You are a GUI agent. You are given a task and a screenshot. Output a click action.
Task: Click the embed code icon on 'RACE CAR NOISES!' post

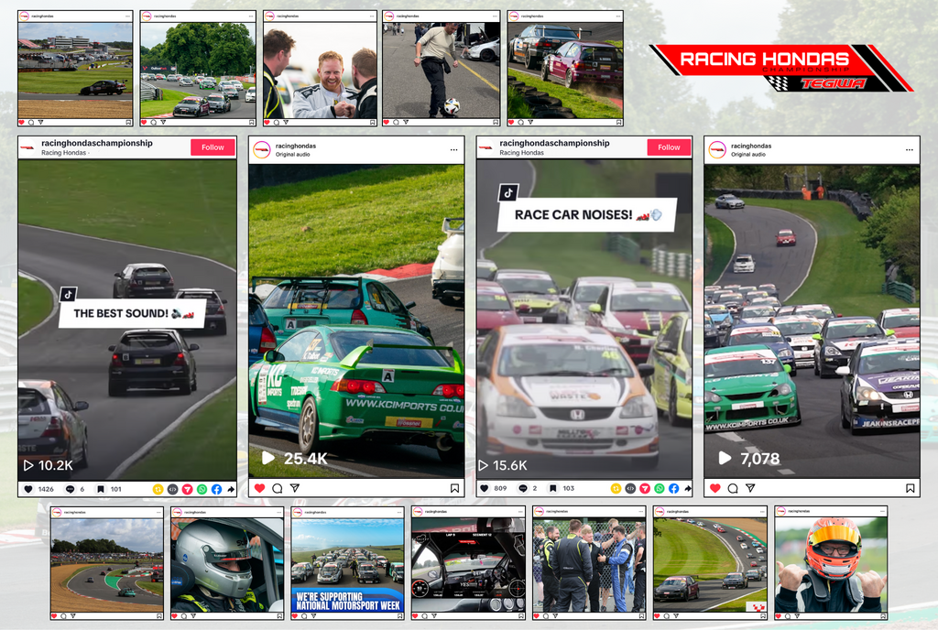(629, 489)
